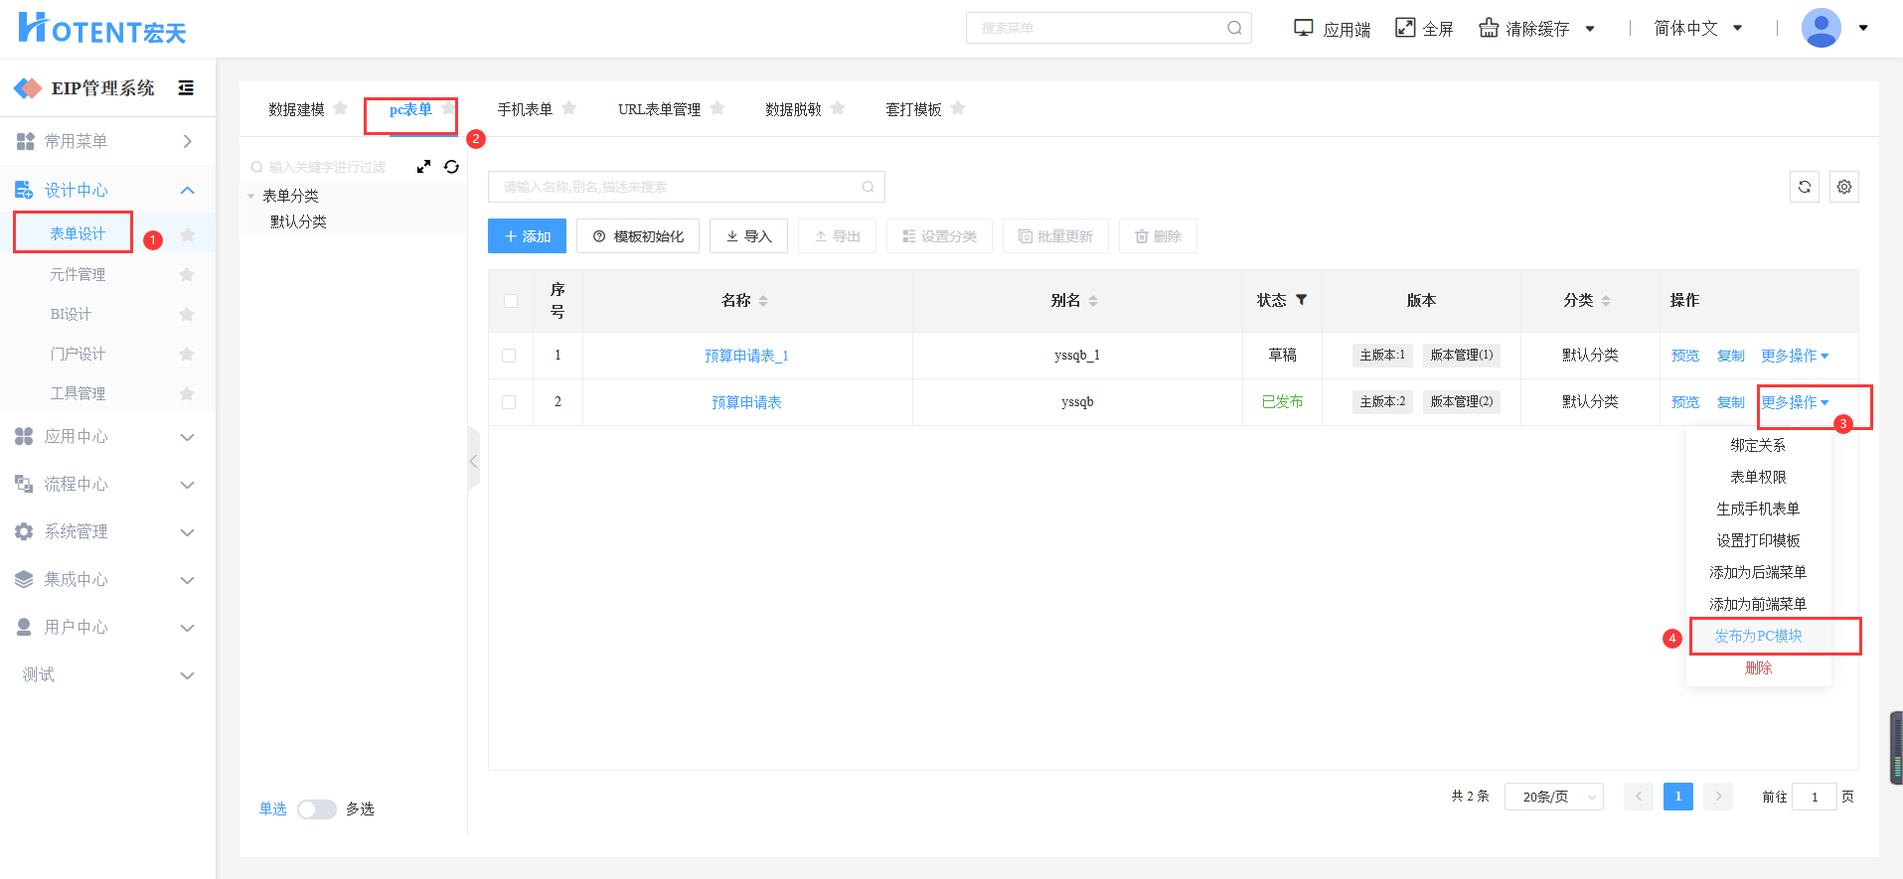Click the status column filter icon
The image size is (1903, 879).
[x=1301, y=300]
